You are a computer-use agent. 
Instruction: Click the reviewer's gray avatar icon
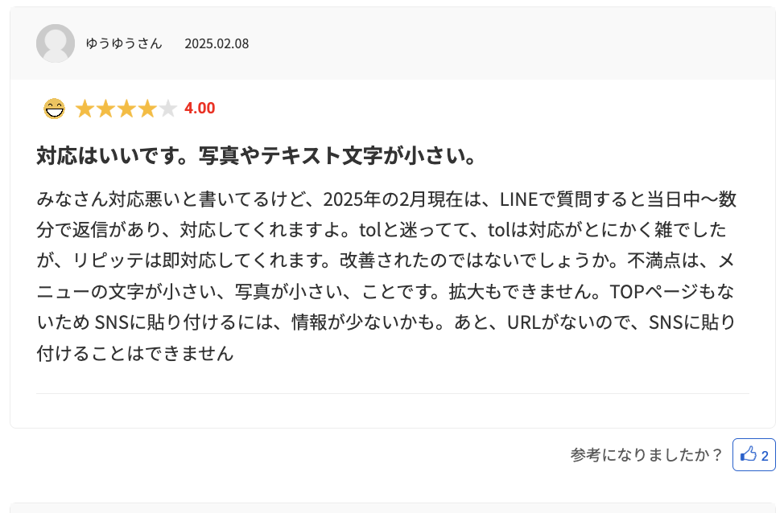(x=56, y=43)
